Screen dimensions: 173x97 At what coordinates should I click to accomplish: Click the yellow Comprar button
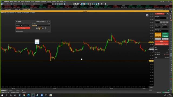158,34
